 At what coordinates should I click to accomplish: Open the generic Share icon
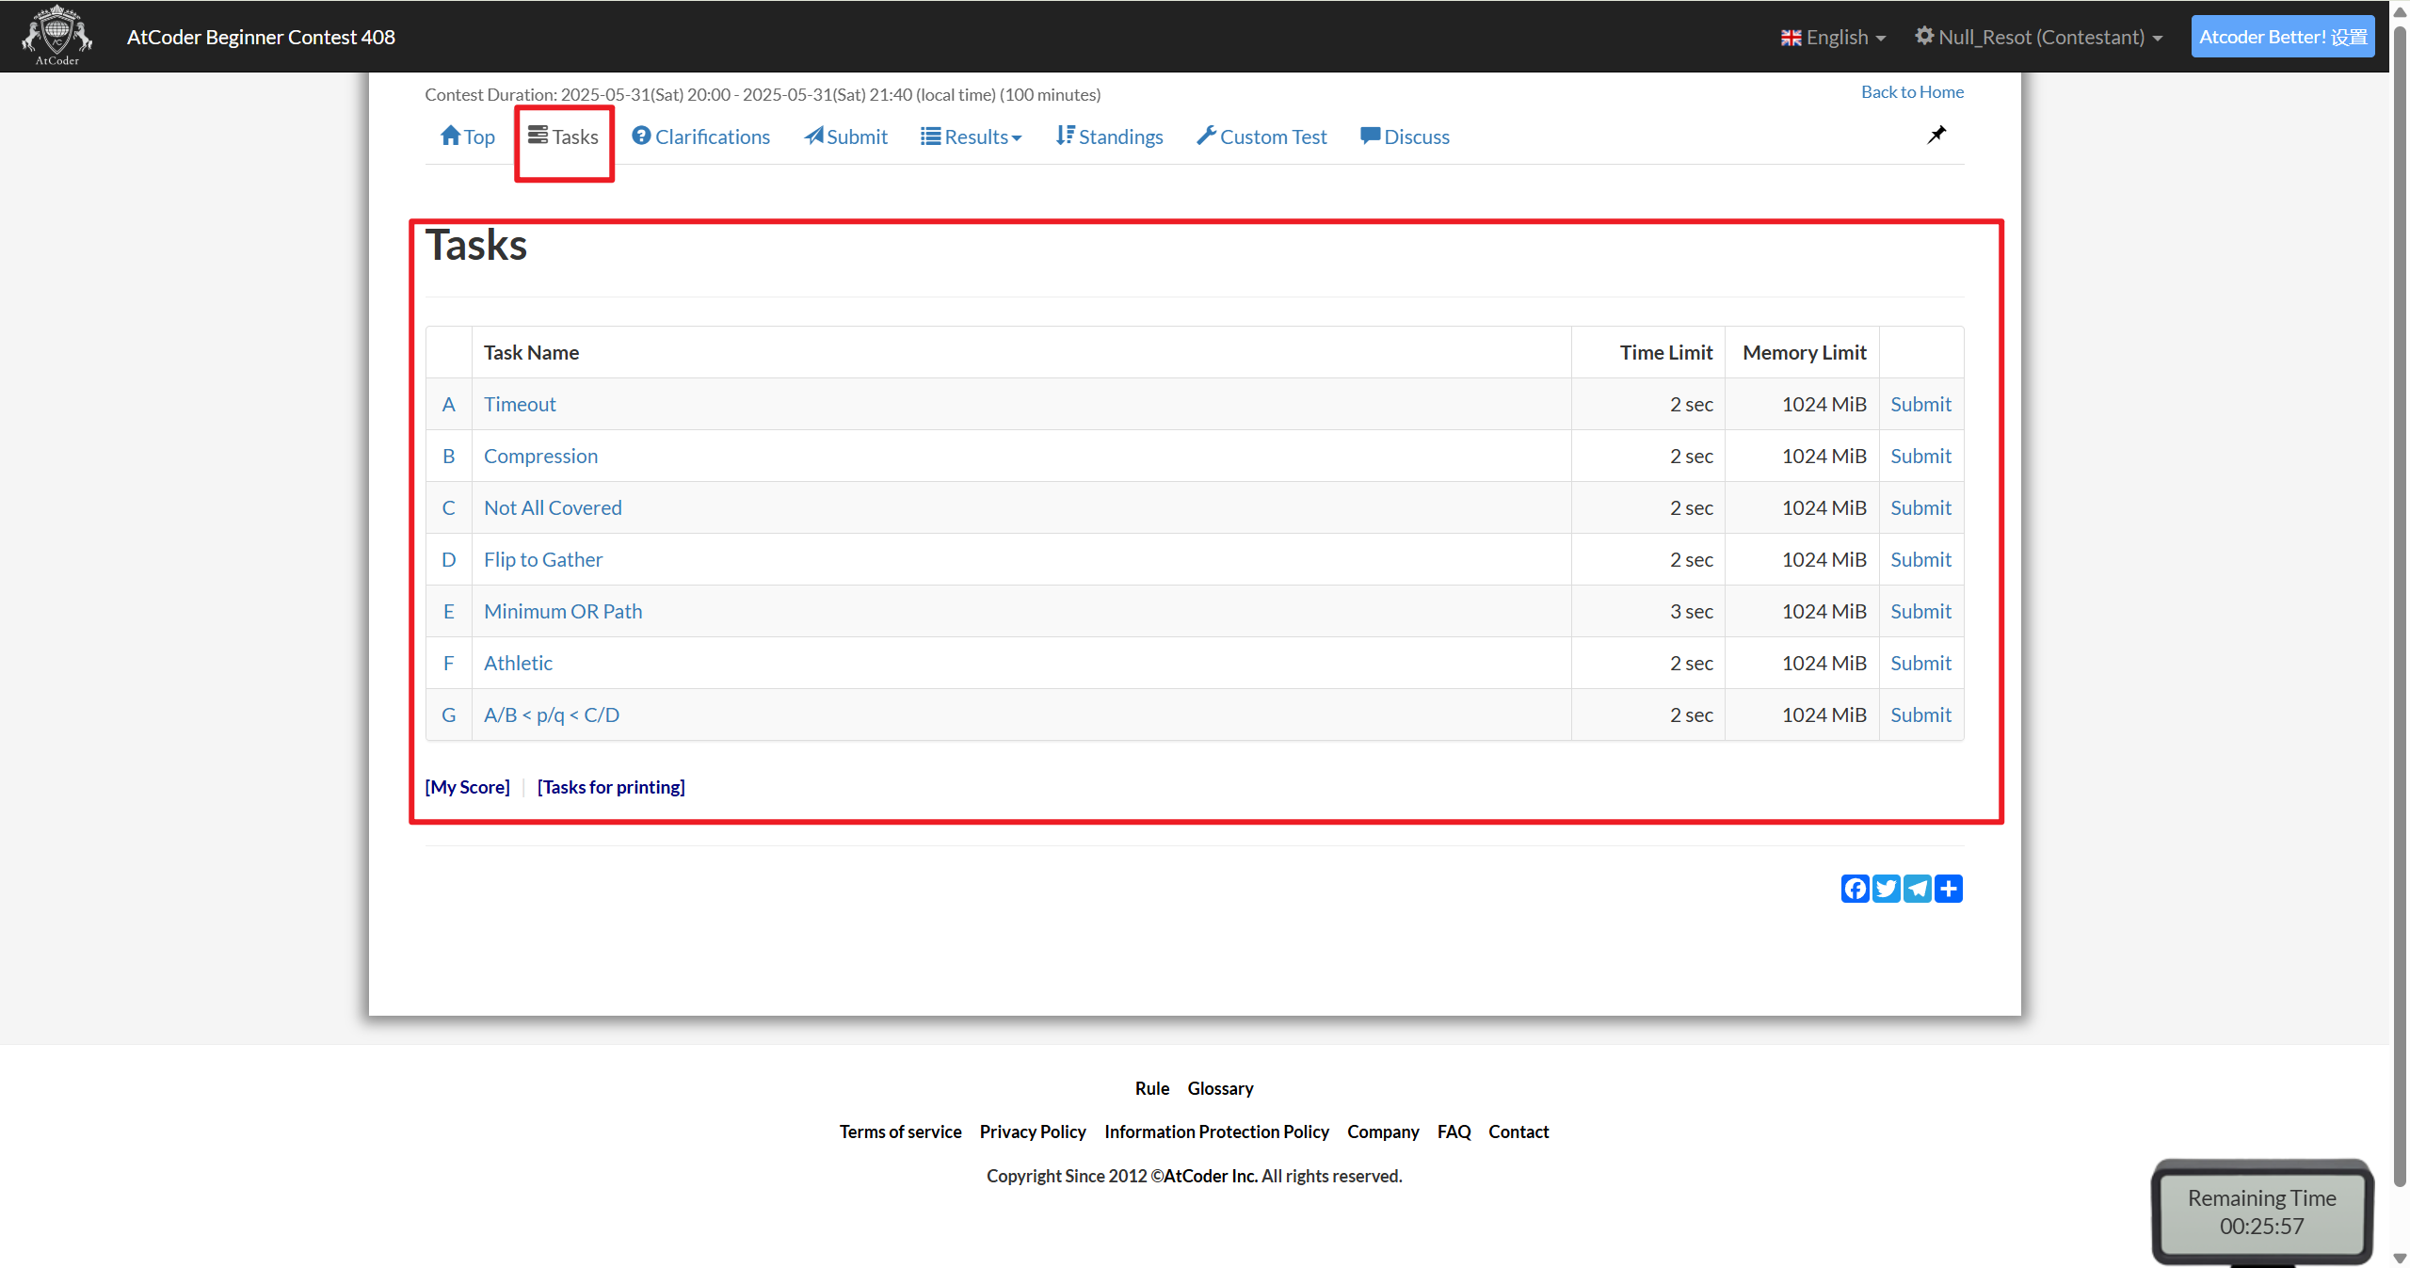click(x=1949, y=888)
